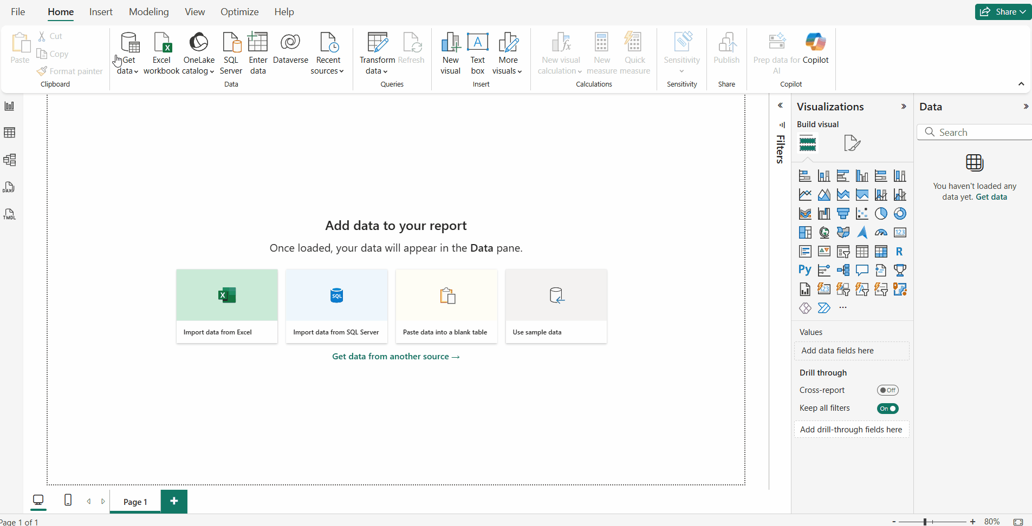The height and width of the screenshot is (526, 1032).
Task: Collapse the Visualizations pane
Action: 904,107
